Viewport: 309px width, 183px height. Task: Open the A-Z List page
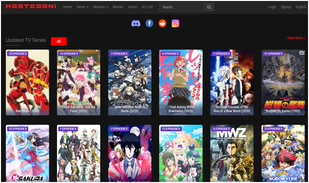[147, 7]
